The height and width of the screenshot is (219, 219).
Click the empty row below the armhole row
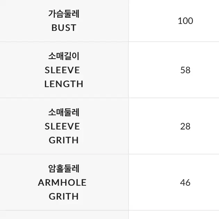pos(110,215)
